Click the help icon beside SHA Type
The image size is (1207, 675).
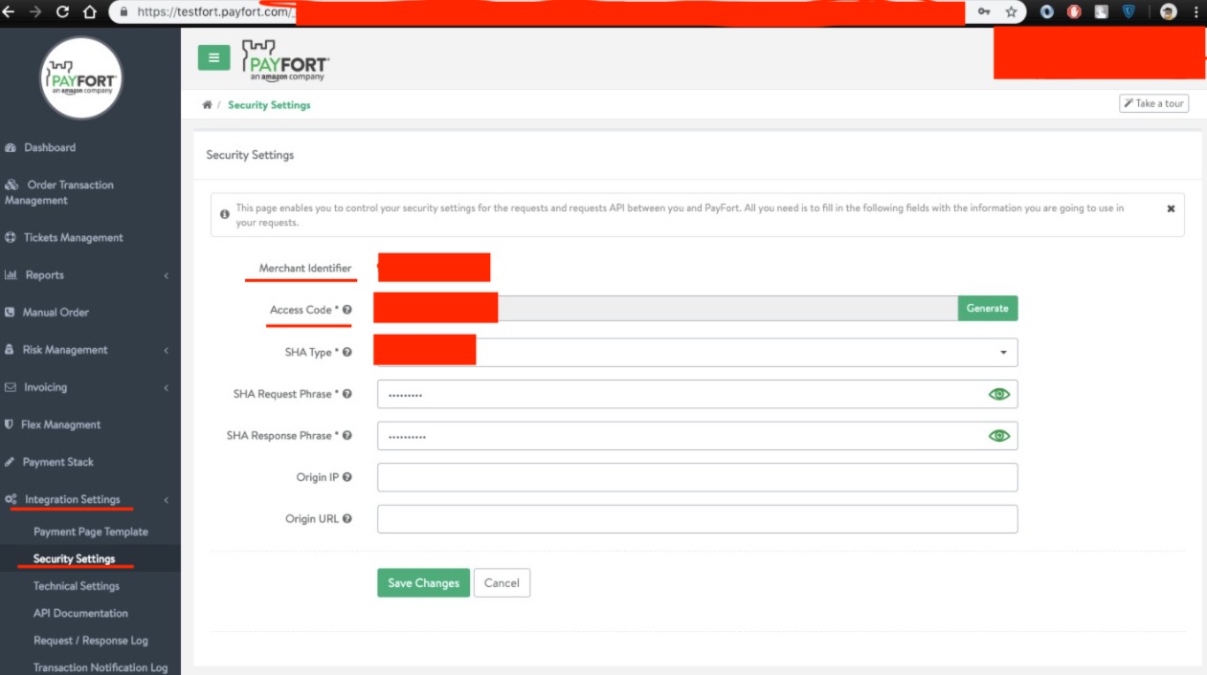[347, 352]
